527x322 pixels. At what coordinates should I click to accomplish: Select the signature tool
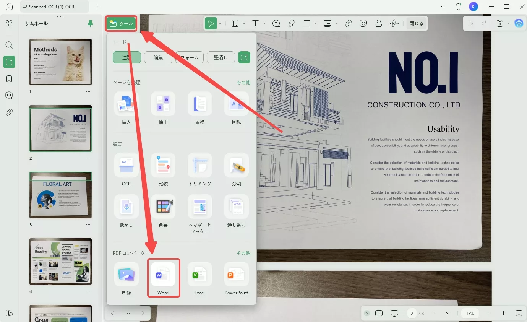click(394, 24)
